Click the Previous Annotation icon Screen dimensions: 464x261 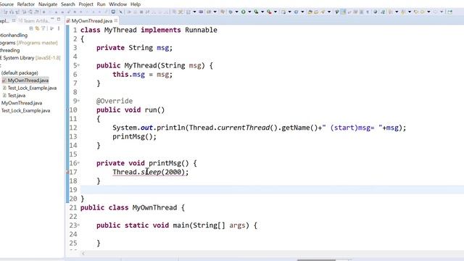(403, 12)
